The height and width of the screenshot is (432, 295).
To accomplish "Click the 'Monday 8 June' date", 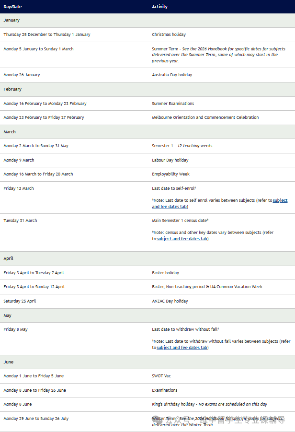I will pos(18,405).
